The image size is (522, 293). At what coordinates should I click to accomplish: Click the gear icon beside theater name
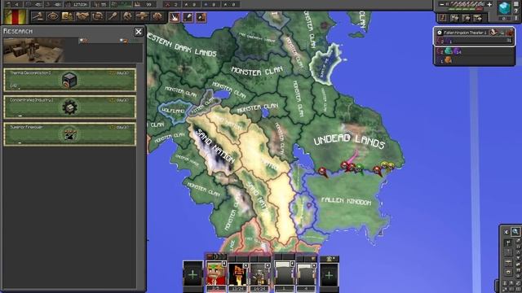click(440, 33)
